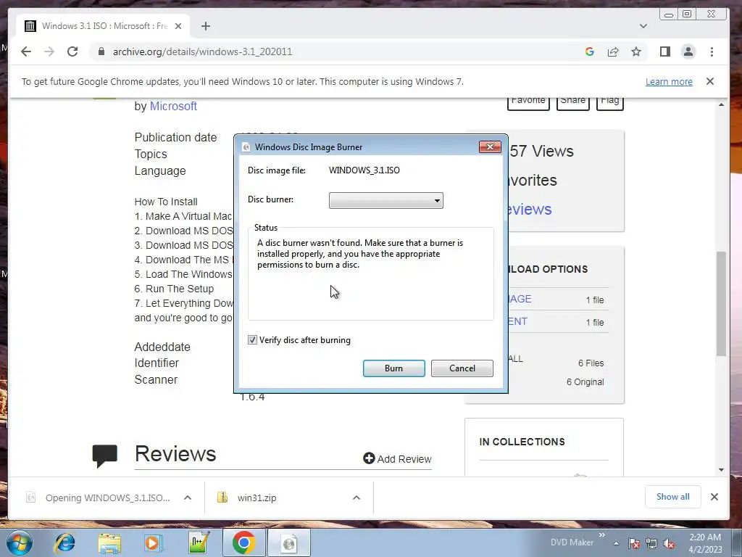742x557 pixels.
Task: Click Add Review link
Action: [x=397, y=458]
